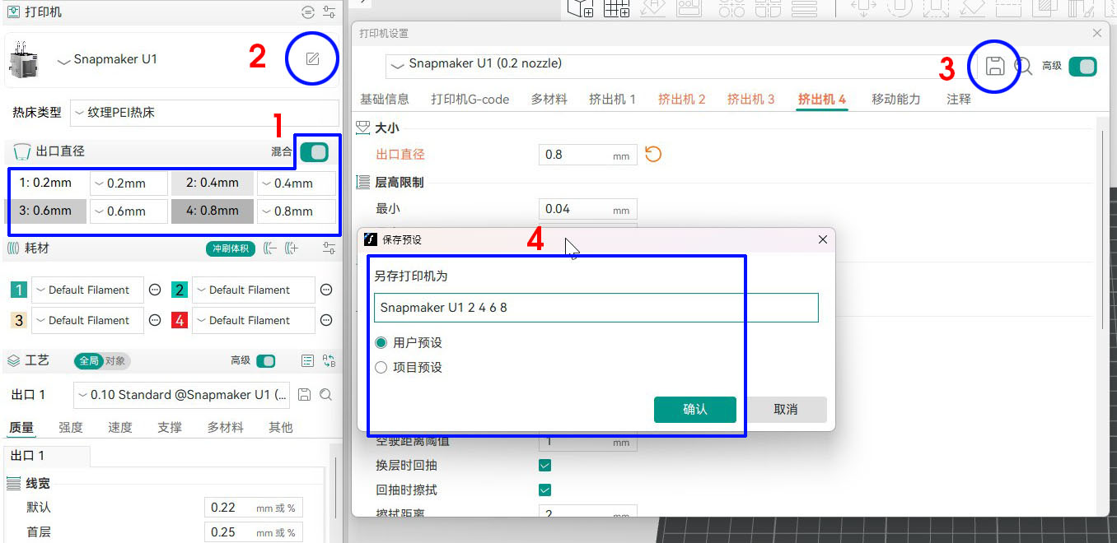Uncheck the 回抽时擦拭 checkbox
The height and width of the screenshot is (543, 1117).
point(544,490)
